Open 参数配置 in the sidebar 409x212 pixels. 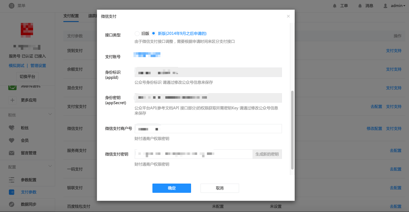click(x=28, y=180)
